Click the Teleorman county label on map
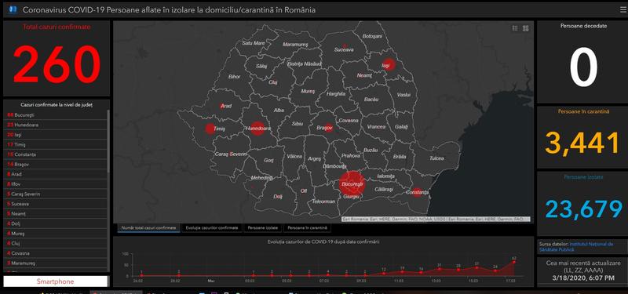The width and height of the screenshot is (628, 294). [323, 201]
